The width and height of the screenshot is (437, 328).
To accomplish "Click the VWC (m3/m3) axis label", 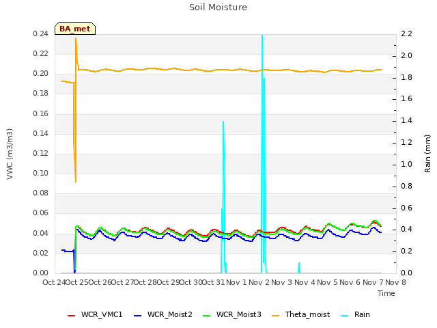I will coord(10,154).
